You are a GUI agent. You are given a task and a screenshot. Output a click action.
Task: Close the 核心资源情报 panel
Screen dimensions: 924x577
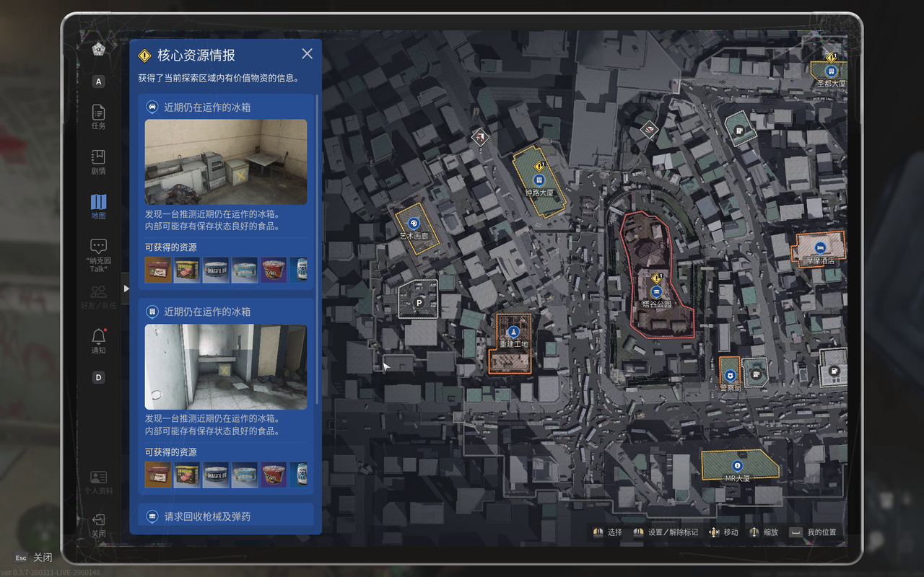click(307, 54)
